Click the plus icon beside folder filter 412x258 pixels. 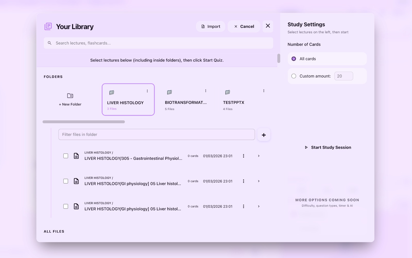click(x=264, y=135)
